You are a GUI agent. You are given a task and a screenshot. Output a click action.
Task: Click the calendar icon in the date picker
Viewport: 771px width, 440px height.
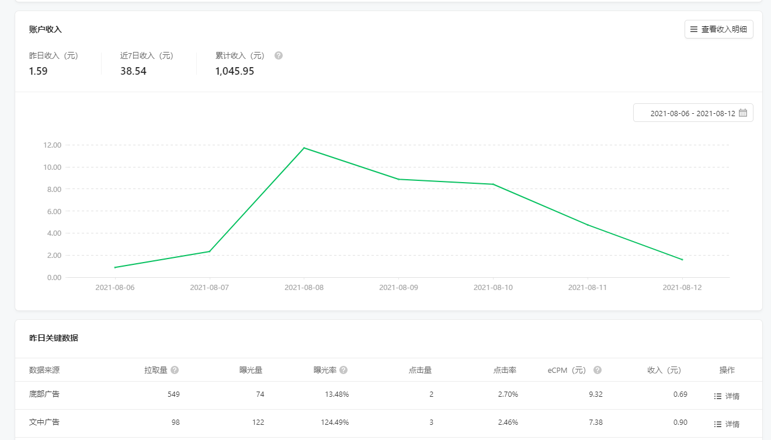click(743, 113)
